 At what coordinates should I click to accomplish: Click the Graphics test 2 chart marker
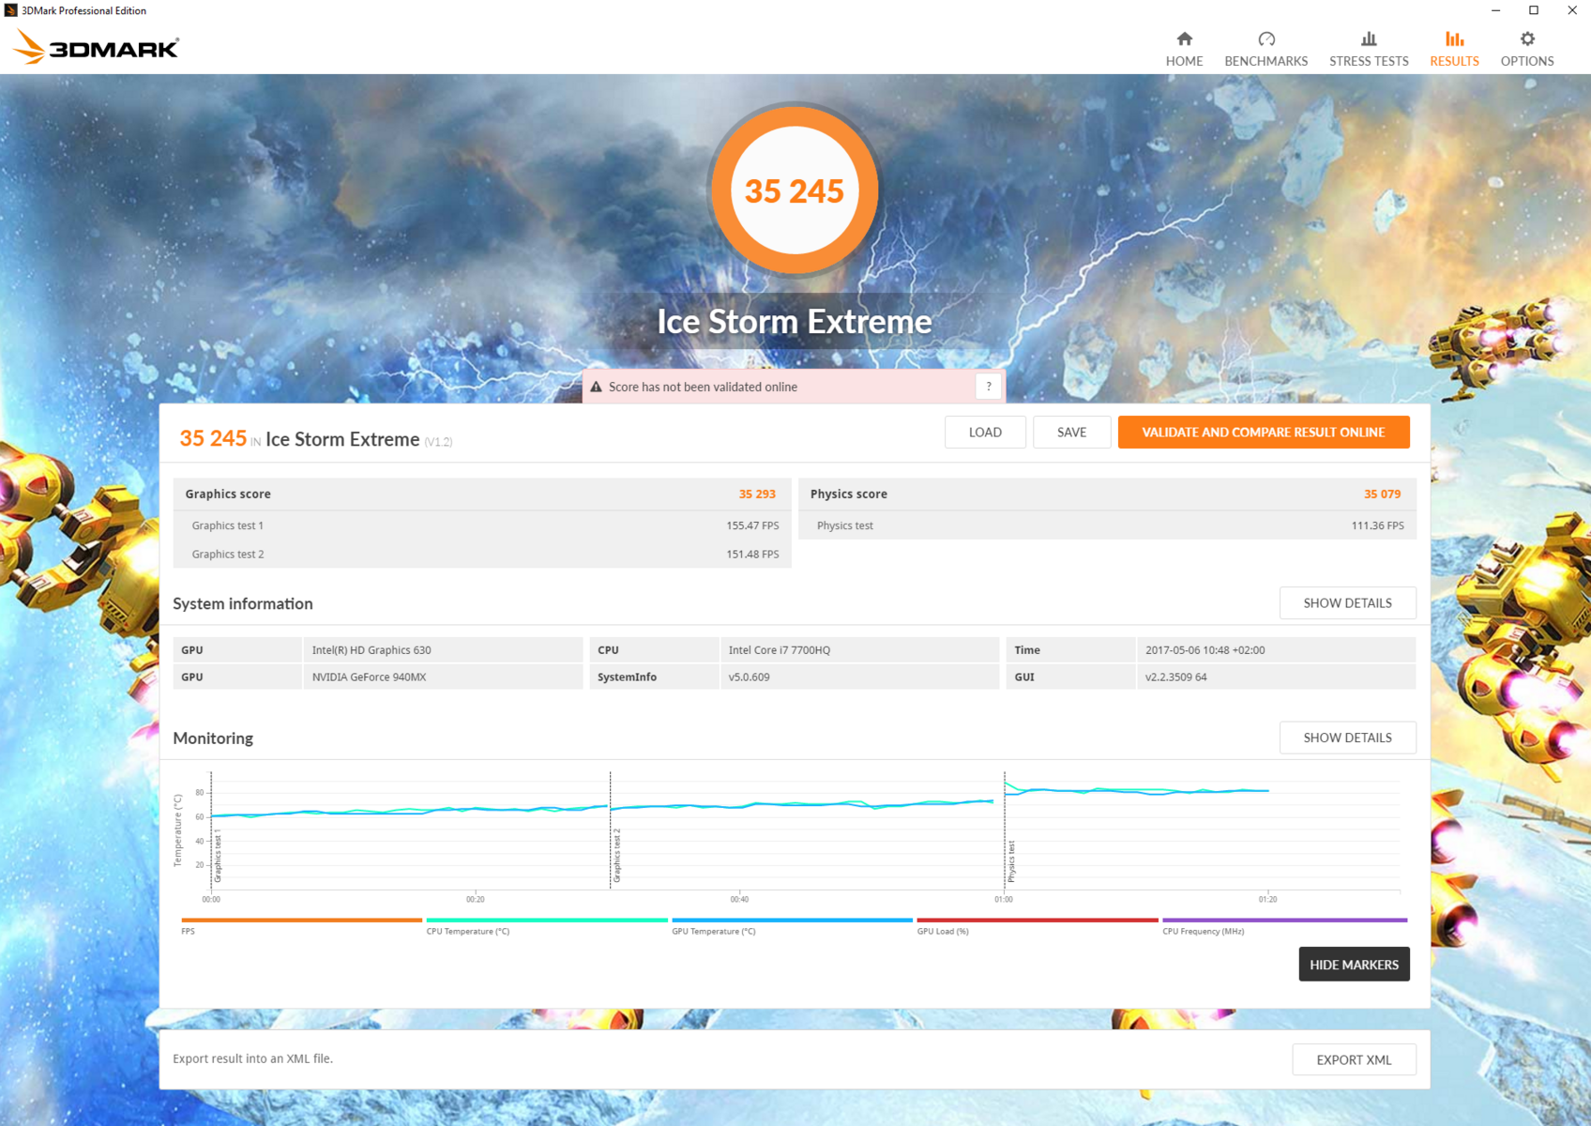tap(617, 856)
